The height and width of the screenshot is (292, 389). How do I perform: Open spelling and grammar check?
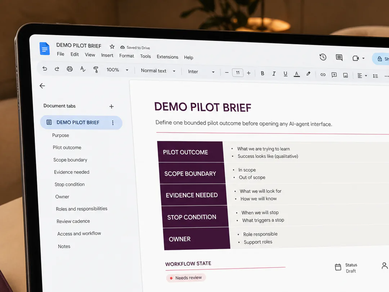pos(82,69)
